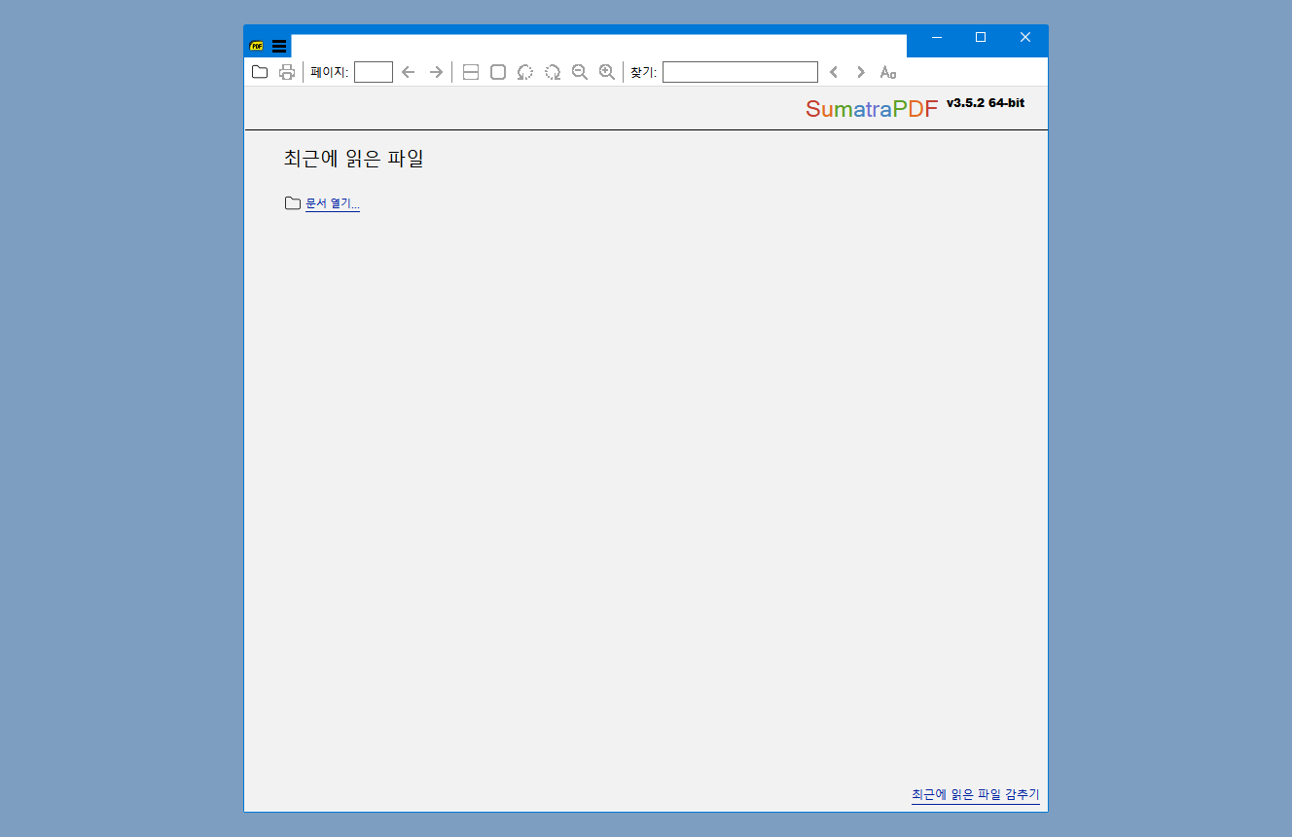
Task: Rotate right toolbar icon
Action: [553, 72]
